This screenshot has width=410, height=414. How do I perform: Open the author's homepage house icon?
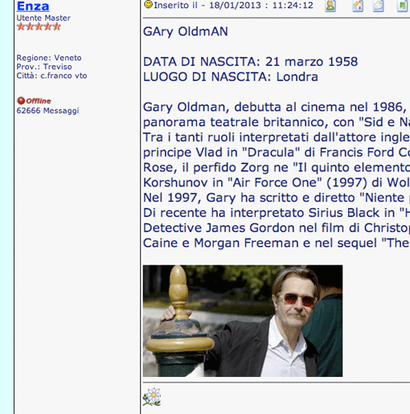[x=358, y=6]
